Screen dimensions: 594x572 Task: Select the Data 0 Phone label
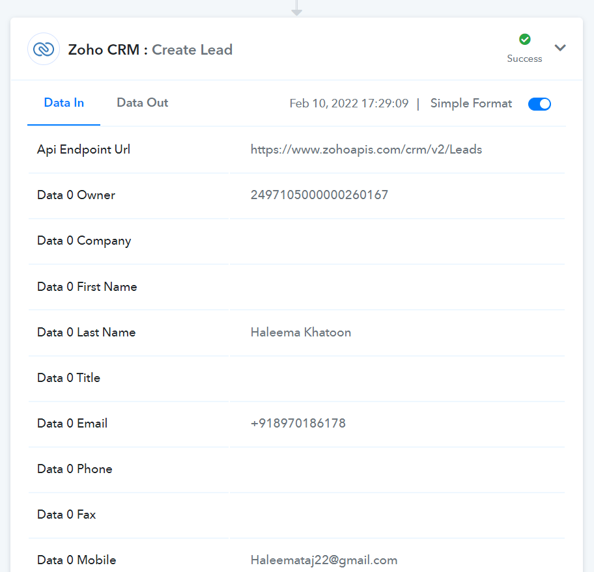(x=75, y=469)
